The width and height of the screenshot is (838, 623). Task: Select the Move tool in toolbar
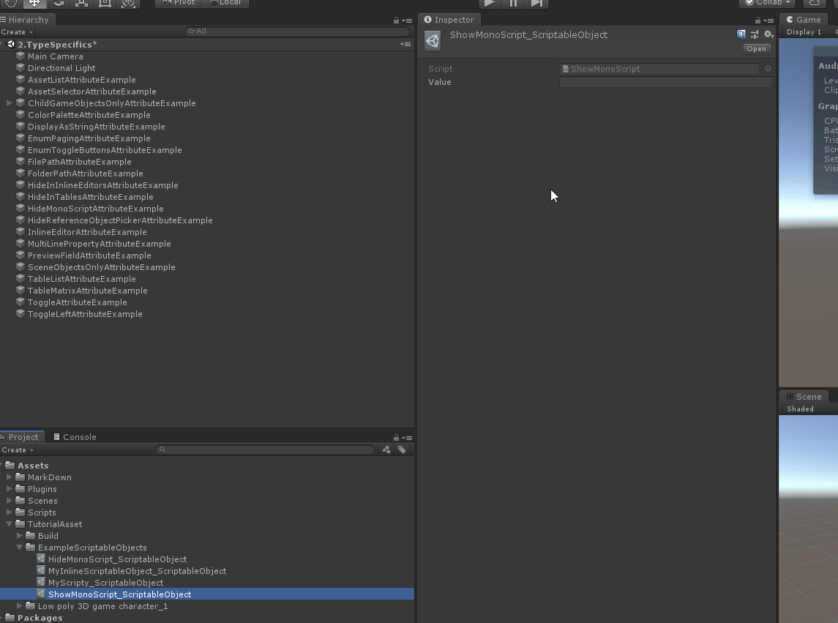pyautogui.click(x=34, y=3)
